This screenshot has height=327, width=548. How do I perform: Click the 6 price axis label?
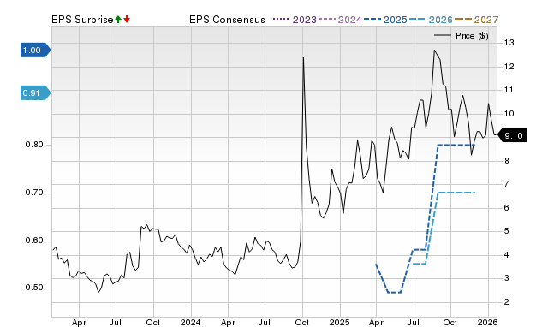coord(506,207)
